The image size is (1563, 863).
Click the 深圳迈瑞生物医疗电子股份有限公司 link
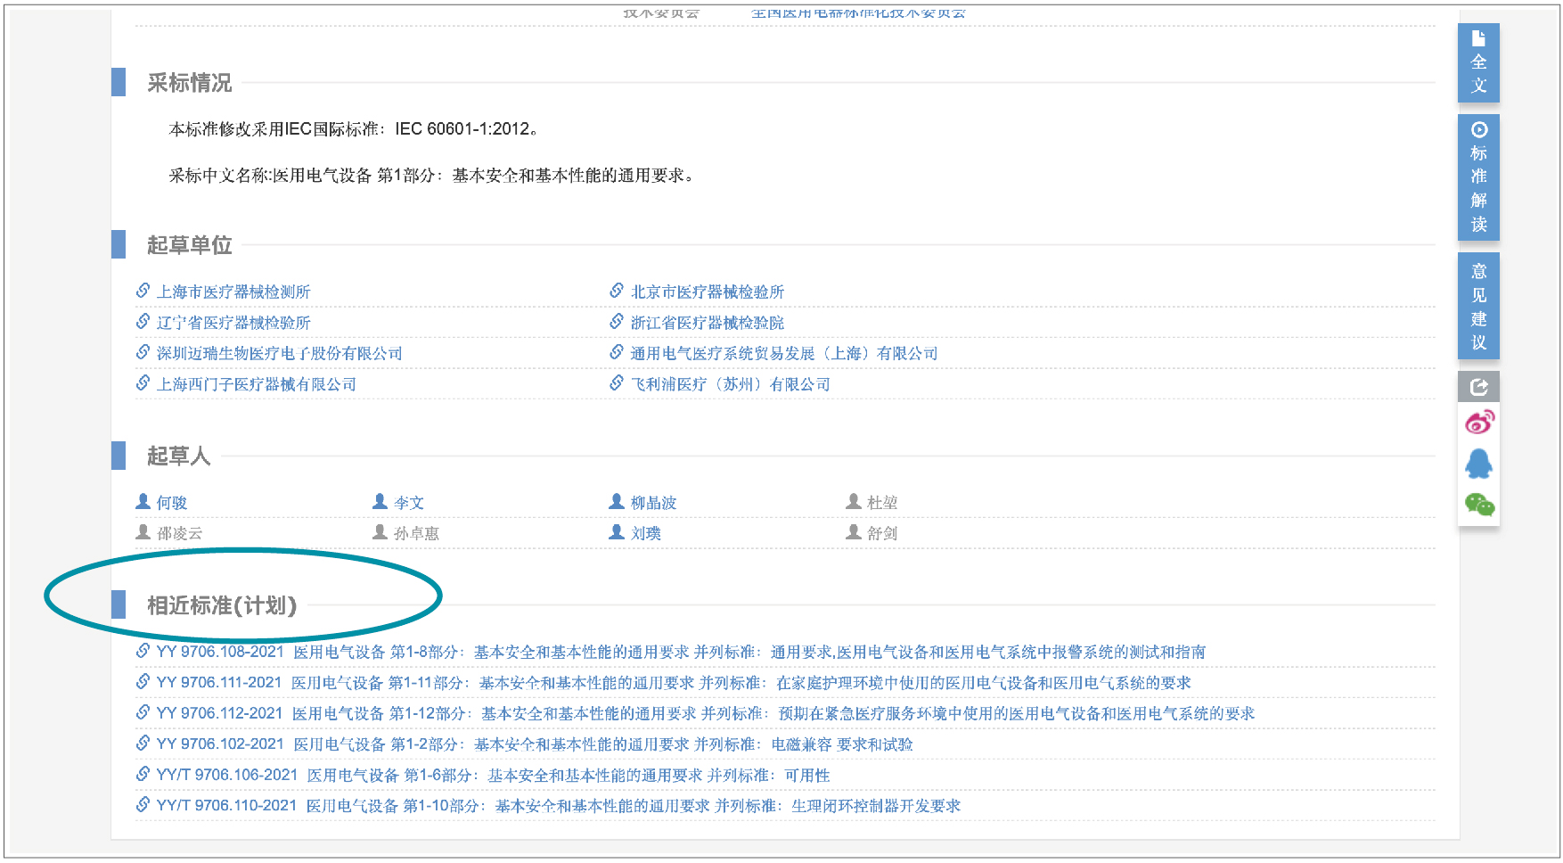(x=278, y=352)
